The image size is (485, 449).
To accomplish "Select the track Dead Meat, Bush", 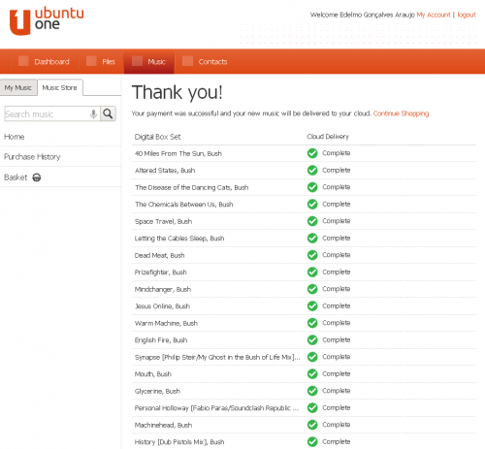I will pos(159,255).
